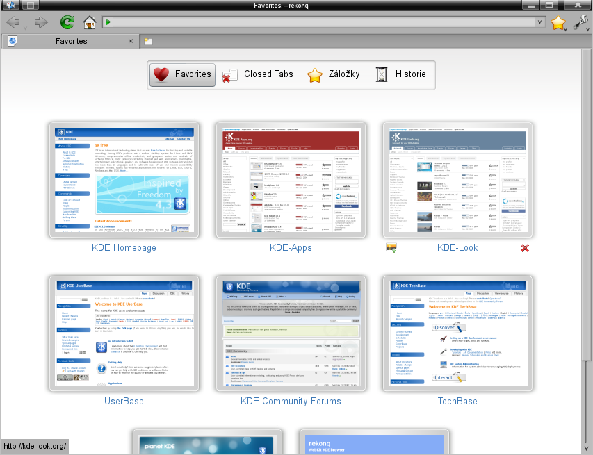The width and height of the screenshot is (593, 455).
Task: Click the Favorites tab globe icon
Action: [13, 41]
